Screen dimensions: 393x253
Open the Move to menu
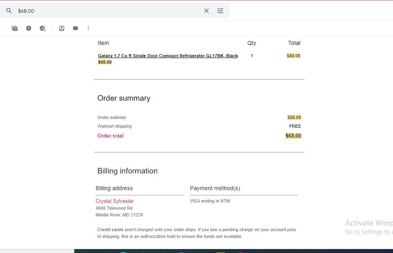coord(62,28)
